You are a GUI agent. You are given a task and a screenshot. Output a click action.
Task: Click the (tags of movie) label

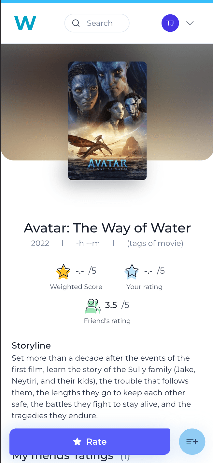[x=155, y=243]
